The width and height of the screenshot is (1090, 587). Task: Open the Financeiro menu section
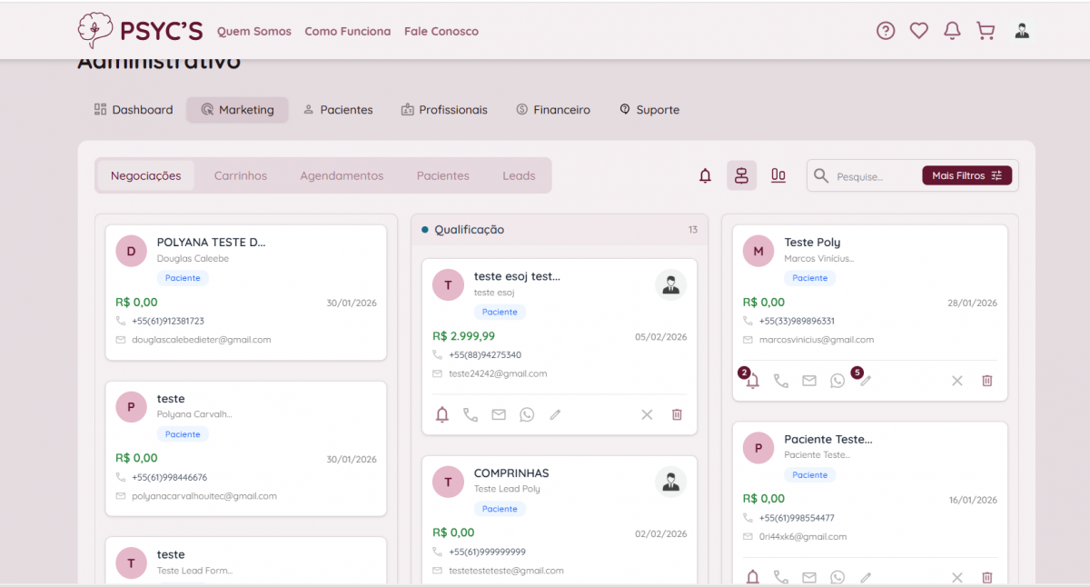(x=553, y=110)
